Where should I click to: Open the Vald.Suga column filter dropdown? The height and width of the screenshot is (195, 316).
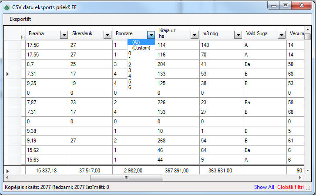281,35
